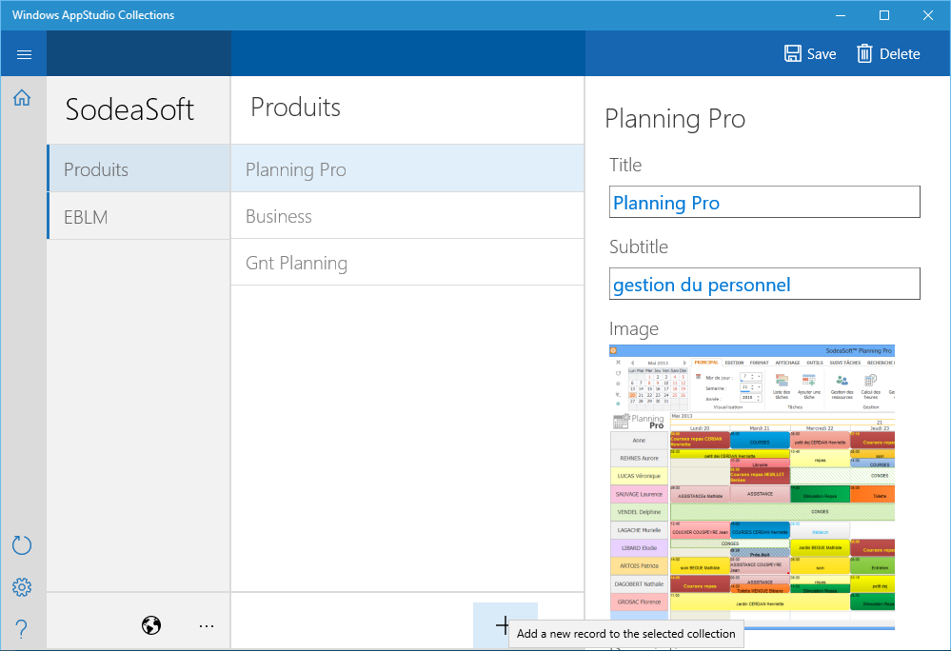Image resolution: width=951 pixels, height=651 pixels.
Task: Open Settings with the gear icon
Action: click(x=22, y=586)
